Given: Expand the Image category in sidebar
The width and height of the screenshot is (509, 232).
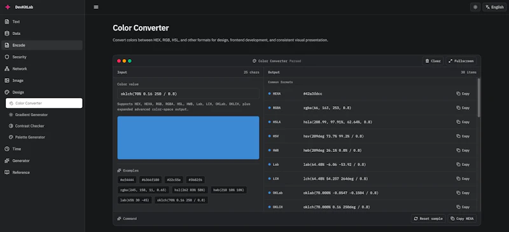Looking at the screenshot, I should pyautogui.click(x=42, y=81).
